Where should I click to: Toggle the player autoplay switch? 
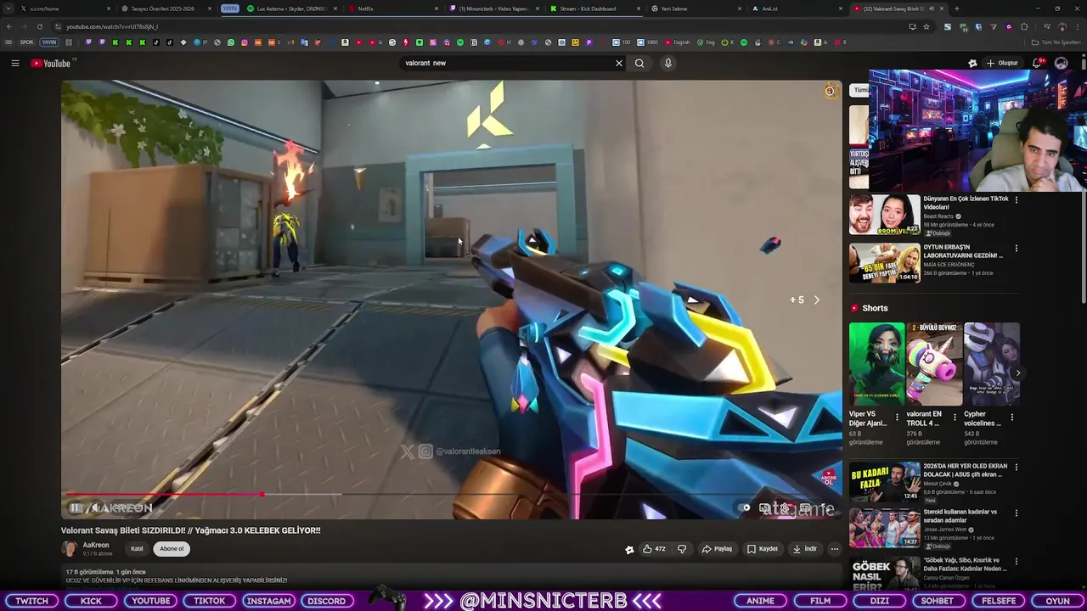(x=745, y=507)
